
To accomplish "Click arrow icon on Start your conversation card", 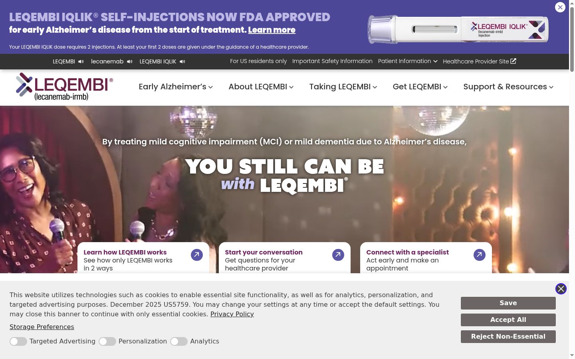I will click(338, 255).
